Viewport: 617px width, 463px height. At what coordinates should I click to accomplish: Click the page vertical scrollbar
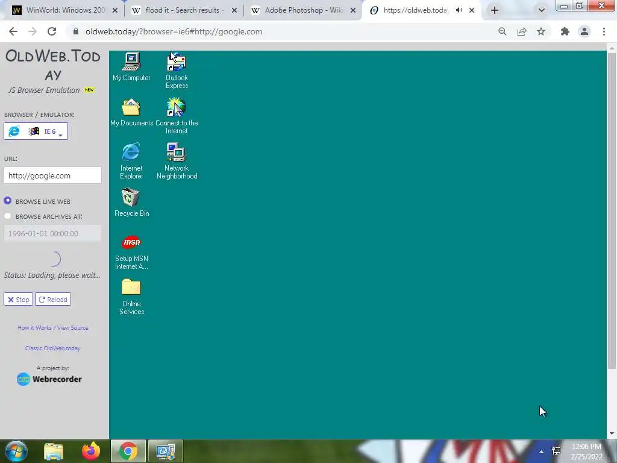click(612, 210)
